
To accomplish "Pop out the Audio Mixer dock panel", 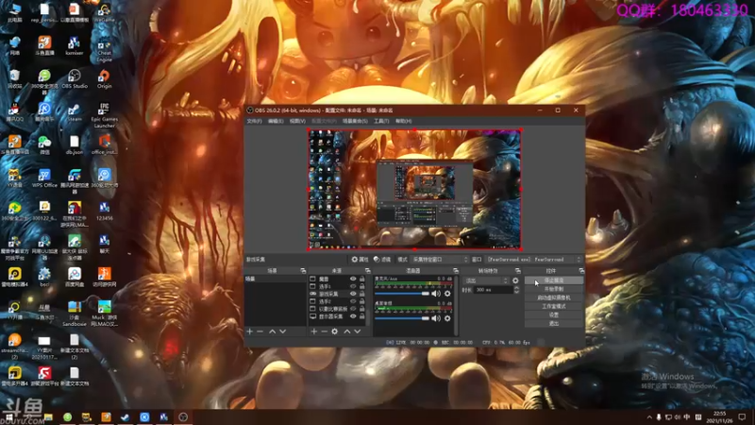I will (x=456, y=271).
